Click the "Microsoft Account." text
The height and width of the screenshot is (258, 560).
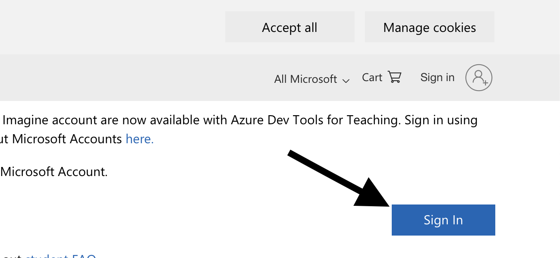pyautogui.click(x=54, y=172)
